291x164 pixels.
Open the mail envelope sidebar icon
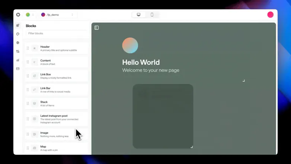[18, 69]
